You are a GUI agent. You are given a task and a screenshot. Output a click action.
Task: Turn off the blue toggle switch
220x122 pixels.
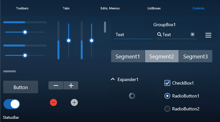click(x=12, y=104)
